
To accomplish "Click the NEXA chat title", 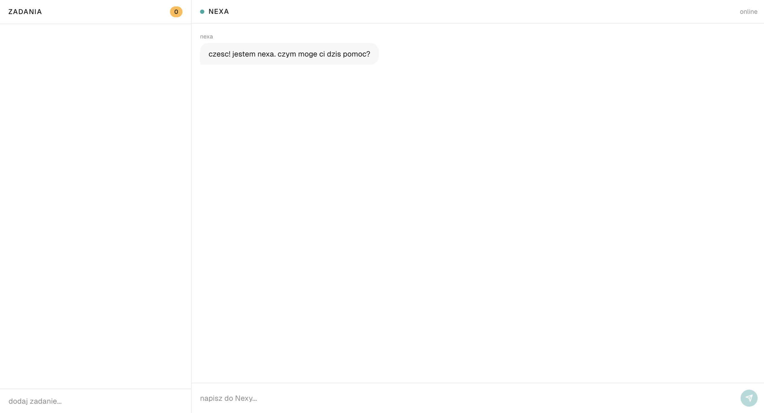I will point(219,12).
